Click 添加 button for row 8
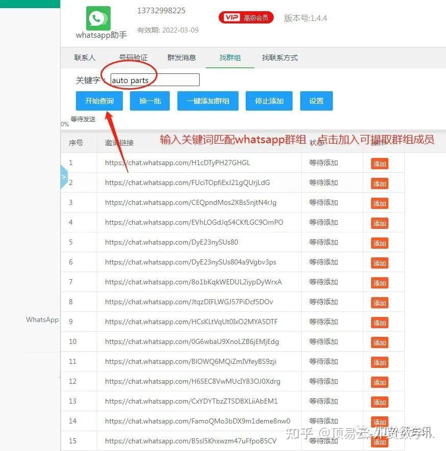The height and width of the screenshot is (451, 446). tap(380, 303)
